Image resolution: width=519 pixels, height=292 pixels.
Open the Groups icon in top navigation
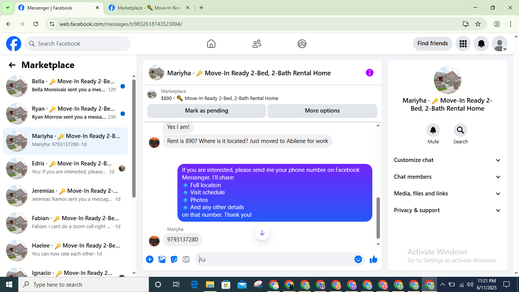[x=302, y=44]
